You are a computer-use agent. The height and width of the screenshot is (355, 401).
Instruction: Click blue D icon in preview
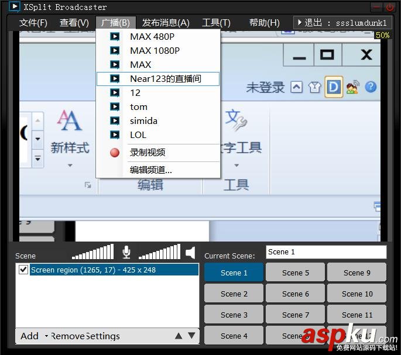pyautogui.click(x=334, y=87)
